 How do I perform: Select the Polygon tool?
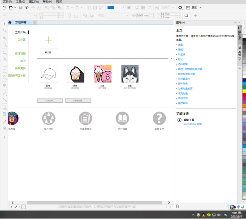coord(4,78)
